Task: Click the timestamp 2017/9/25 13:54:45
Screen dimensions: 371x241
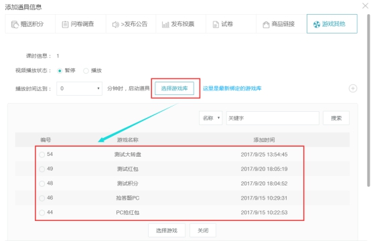Action: (x=264, y=155)
